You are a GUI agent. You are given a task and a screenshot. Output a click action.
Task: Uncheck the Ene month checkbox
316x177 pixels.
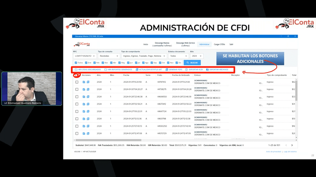click(86, 63)
